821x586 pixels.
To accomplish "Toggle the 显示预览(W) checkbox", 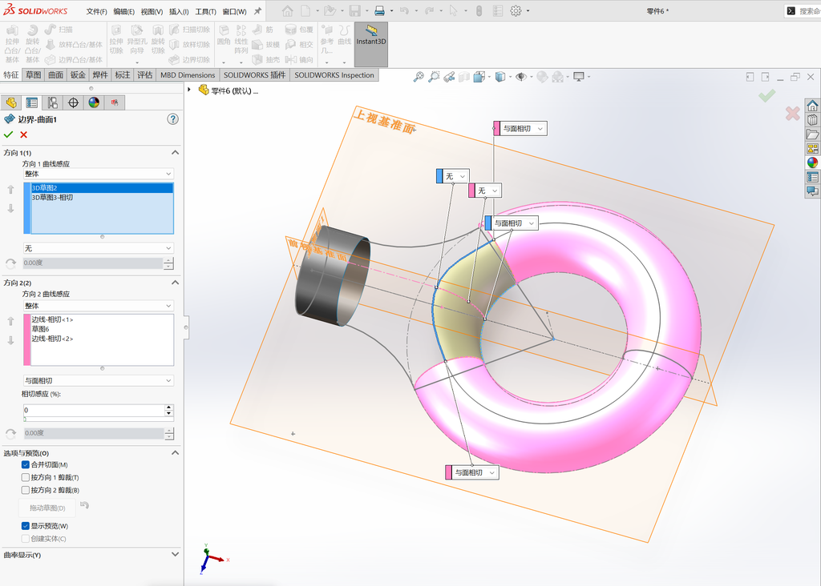I will tap(25, 526).
